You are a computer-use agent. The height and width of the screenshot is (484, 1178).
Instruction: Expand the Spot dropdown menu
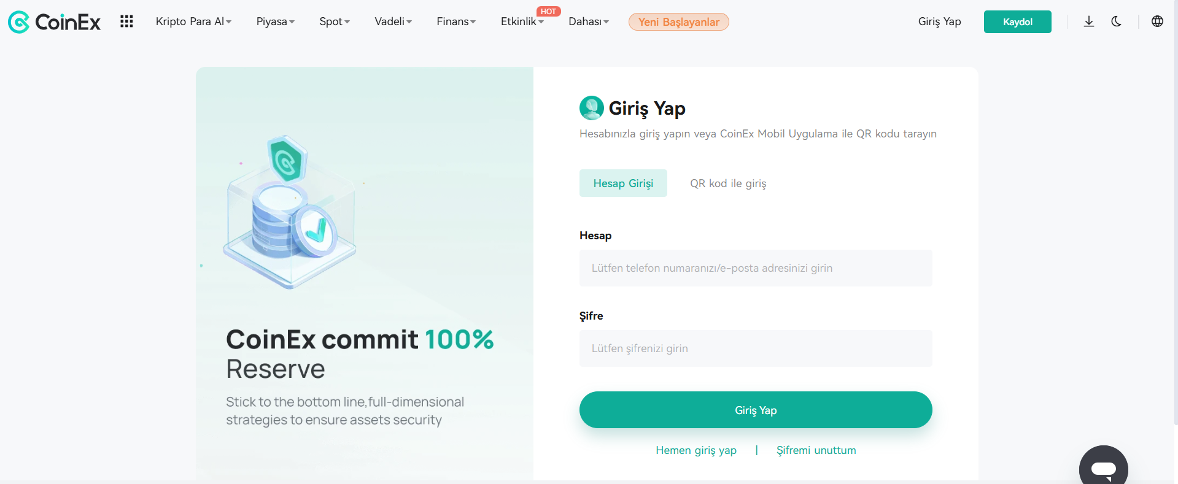tap(335, 21)
